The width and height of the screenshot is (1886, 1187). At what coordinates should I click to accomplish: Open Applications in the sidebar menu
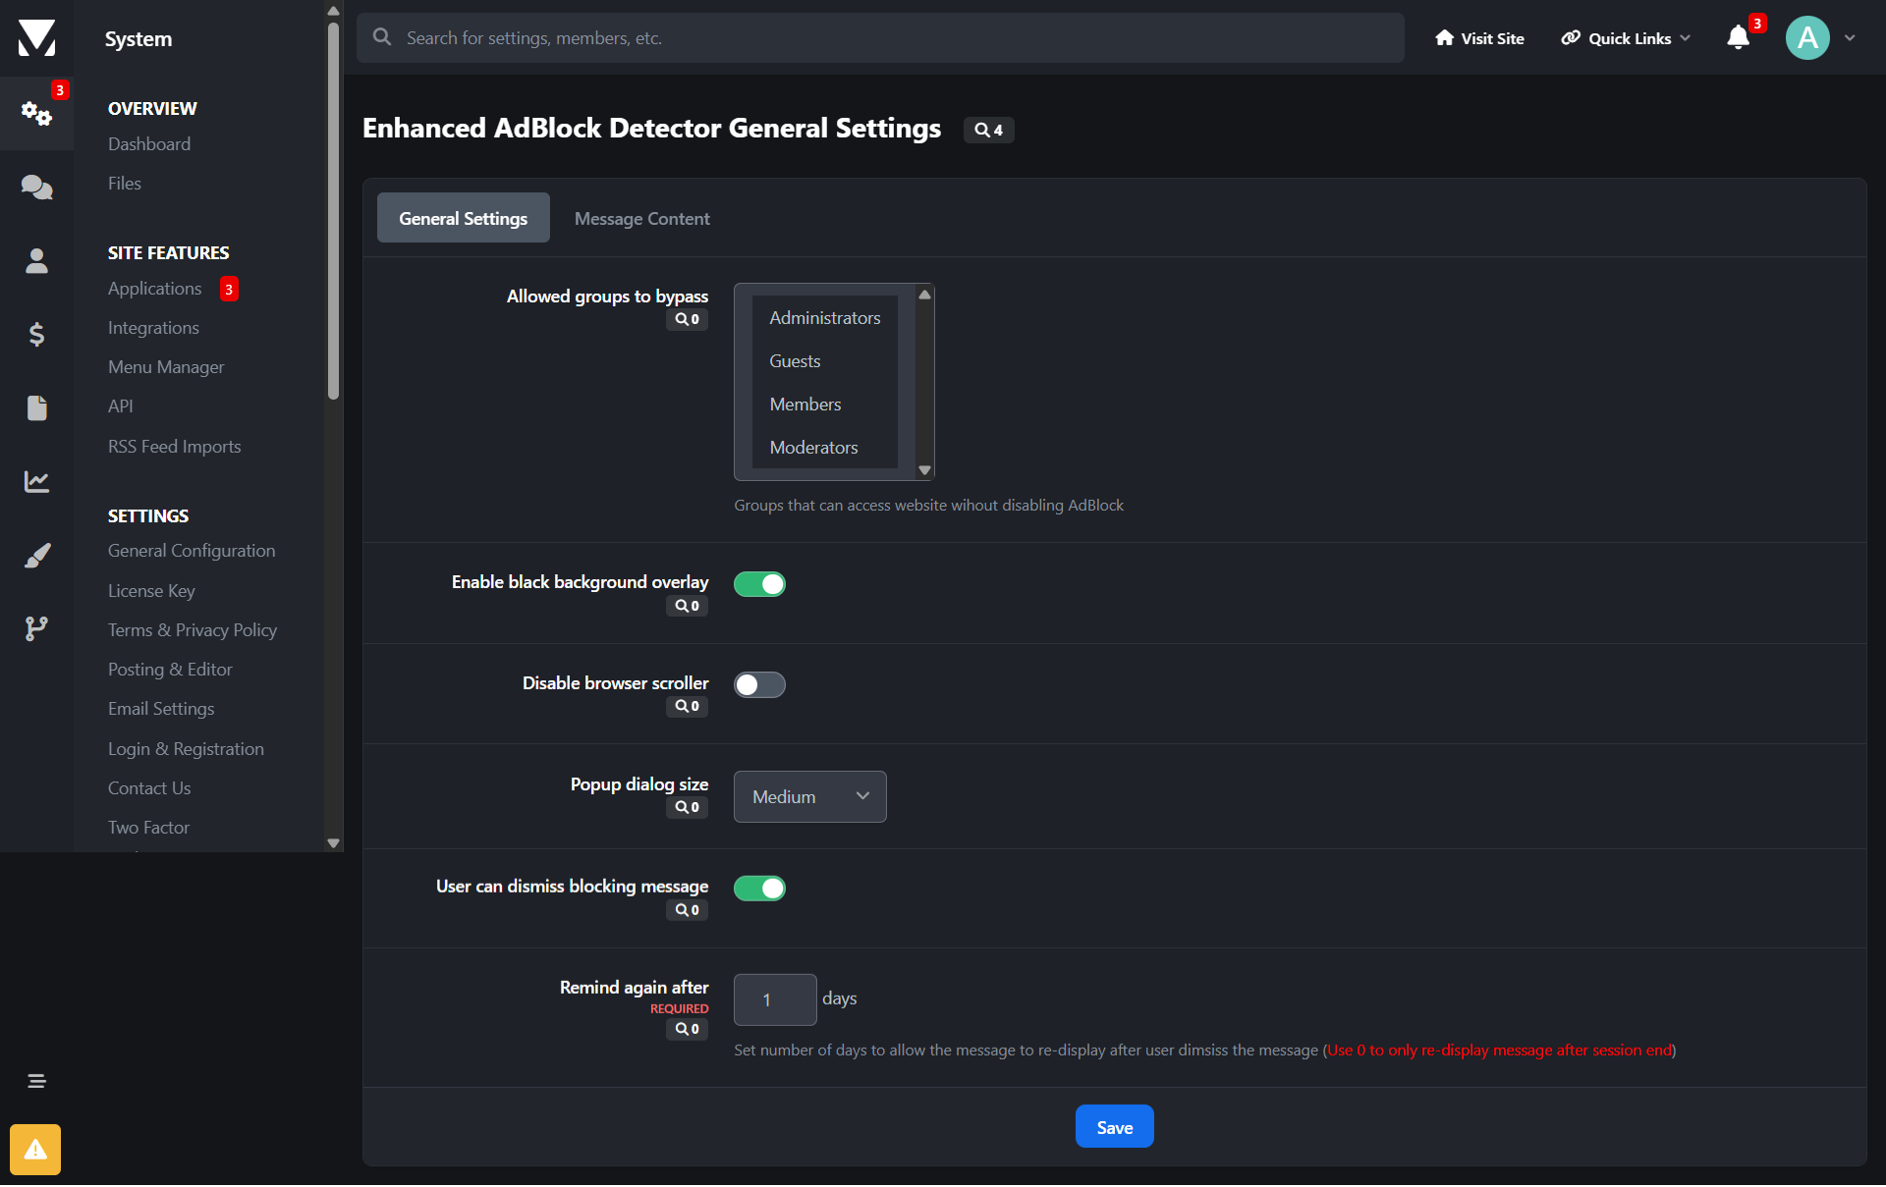[154, 289]
